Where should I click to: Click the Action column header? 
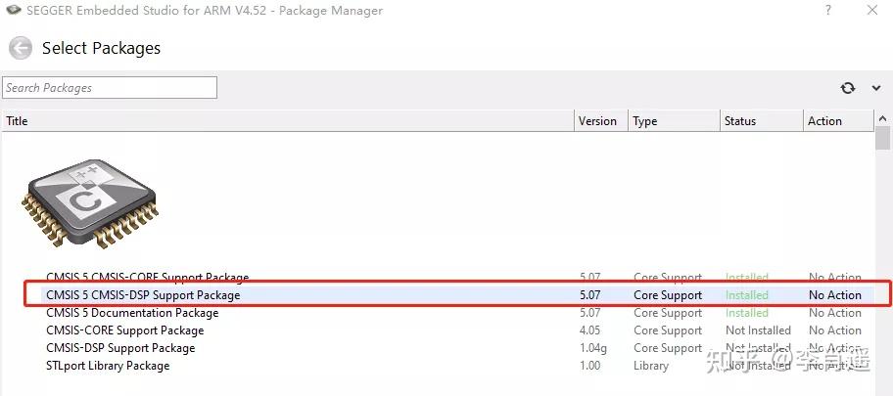(x=835, y=121)
